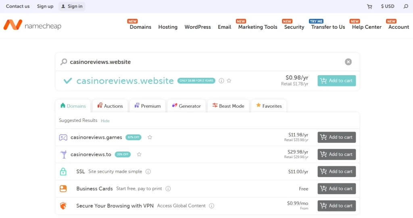Screen dimensions: 413x218
Task: Click the 'Only $6.98 for 2 years' badge
Action: (196, 81)
